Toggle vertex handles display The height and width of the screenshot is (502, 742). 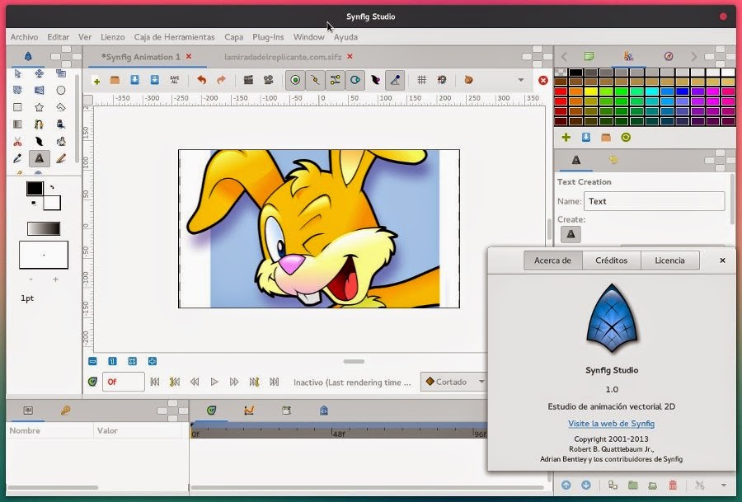coord(315,81)
